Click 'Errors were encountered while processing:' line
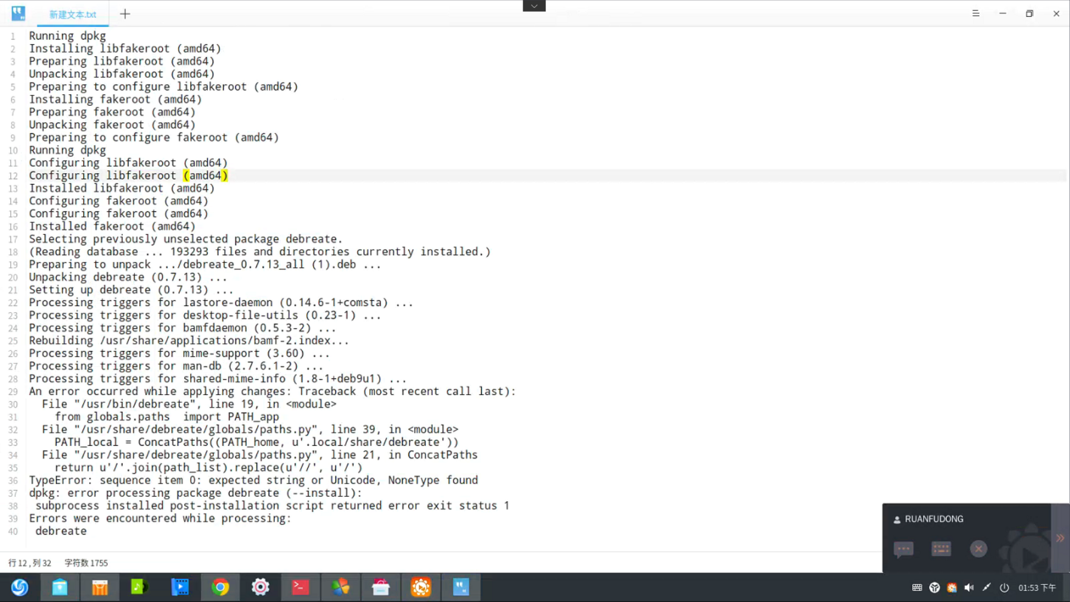1070x602 pixels. tap(160, 519)
